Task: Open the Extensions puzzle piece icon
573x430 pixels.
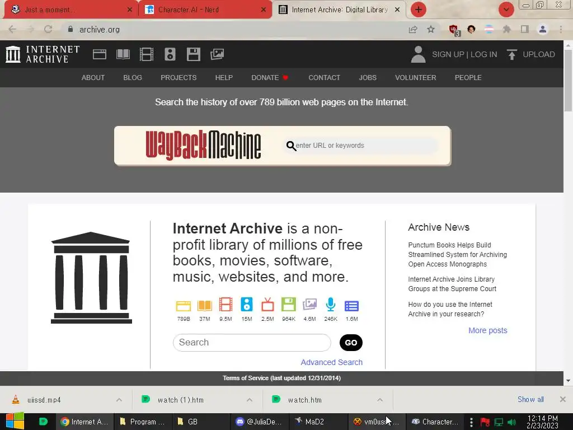Action: [x=506, y=29]
